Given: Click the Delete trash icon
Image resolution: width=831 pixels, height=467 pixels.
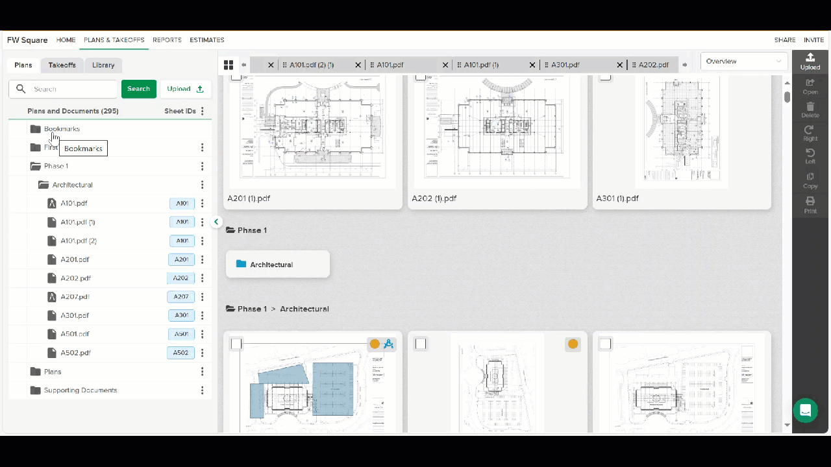Looking at the screenshot, I should pos(810,110).
